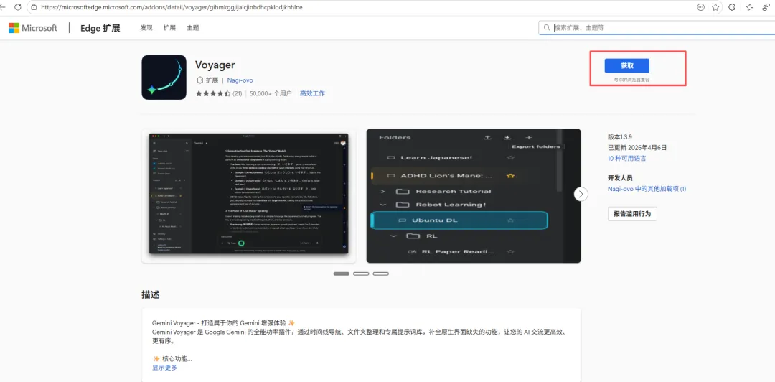Image resolution: width=775 pixels, height=382 pixels.
Task: Open the 发现 tab
Action: (x=146, y=28)
